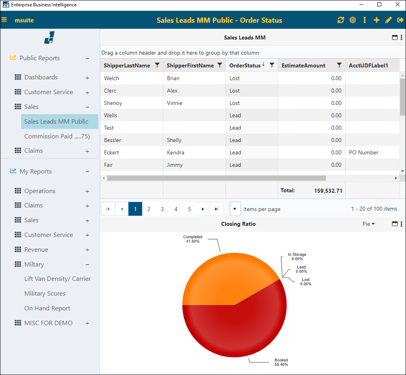This screenshot has height=375, width=406.
Task: Add a new item with the plus icon
Action: [376, 20]
